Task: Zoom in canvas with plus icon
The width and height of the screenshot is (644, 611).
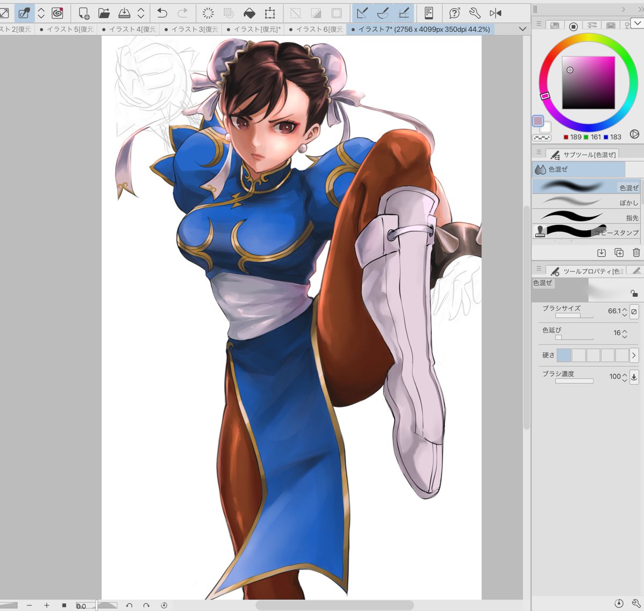Action: [47, 605]
